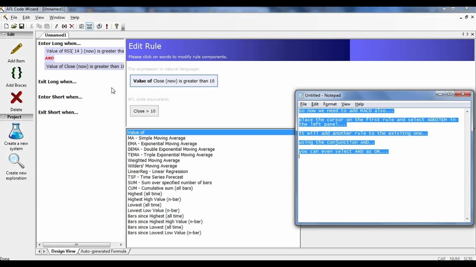Select the RSI( 14 ) rule row
Image resolution: width=476 pixels, height=267 pixels.
[x=84, y=51]
